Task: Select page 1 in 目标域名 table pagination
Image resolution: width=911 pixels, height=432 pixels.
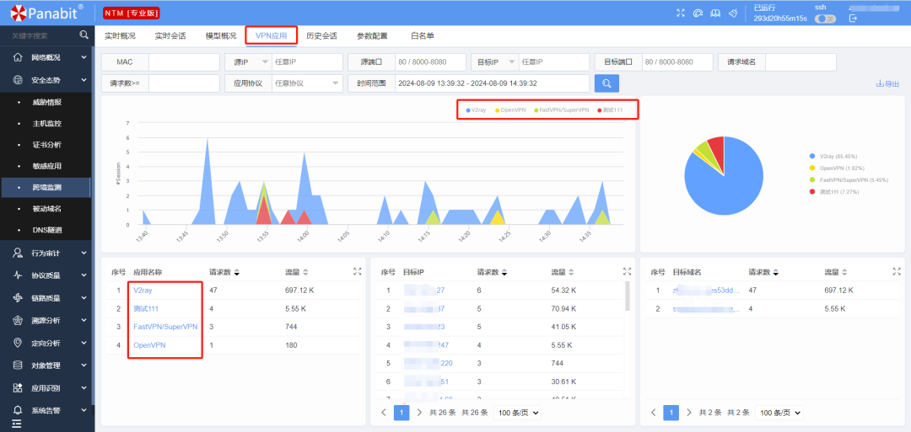Action: tap(671, 413)
